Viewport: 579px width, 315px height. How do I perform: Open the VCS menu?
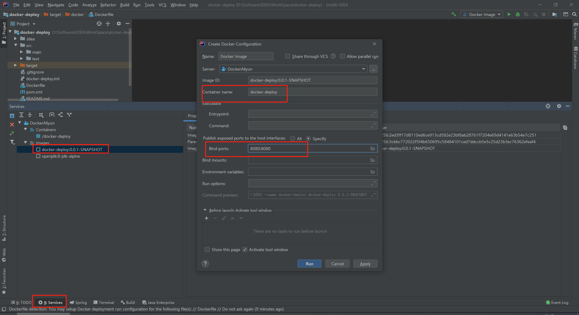coord(162,5)
